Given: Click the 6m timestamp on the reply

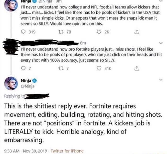Looking at the screenshot, I should pyautogui.click(x=83, y=43).
